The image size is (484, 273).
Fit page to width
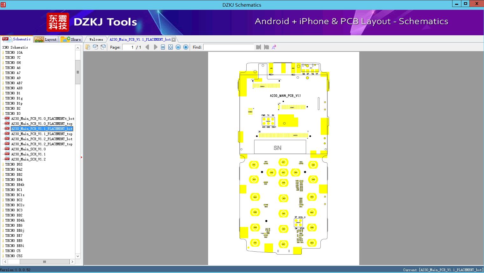click(163, 47)
